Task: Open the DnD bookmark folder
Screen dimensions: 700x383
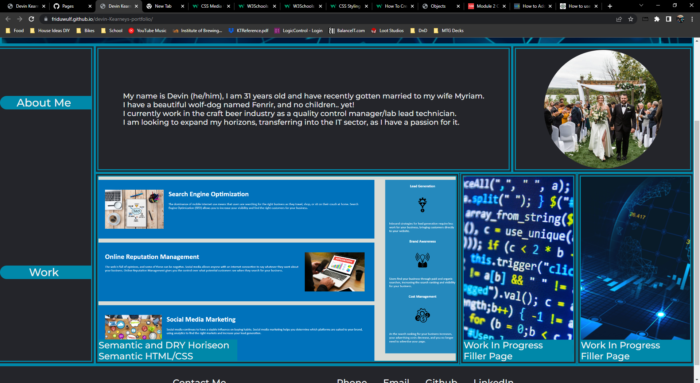Action: click(x=419, y=31)
